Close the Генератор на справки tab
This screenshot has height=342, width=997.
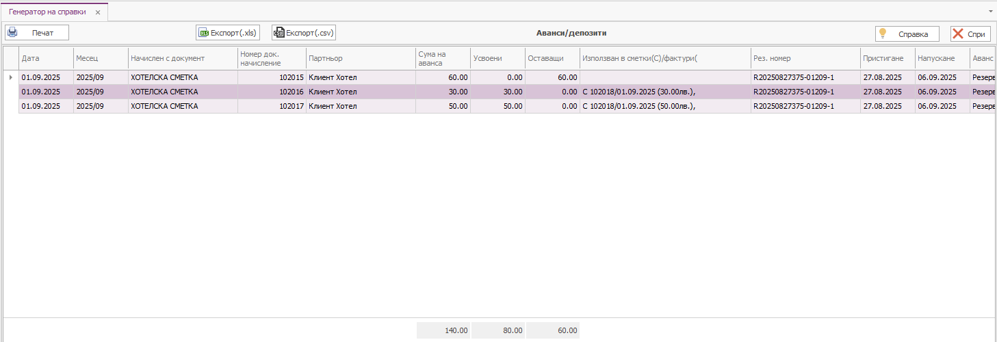tap(98, 12)
